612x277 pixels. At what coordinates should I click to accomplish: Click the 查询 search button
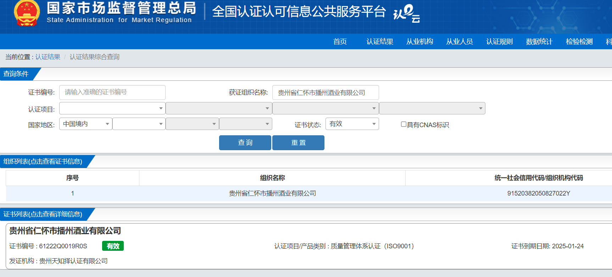point(245,143)
